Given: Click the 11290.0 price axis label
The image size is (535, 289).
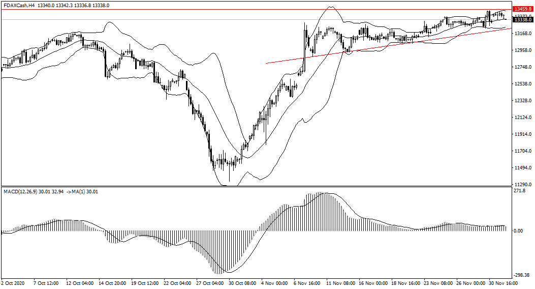Looking at the screenshot, I should 523,185.
